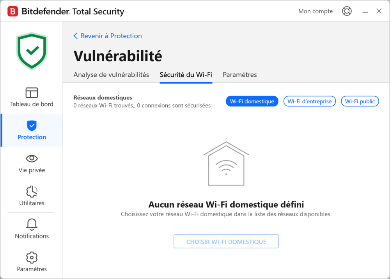This screenshot has width=390, height=279.
Task: Open the Notifications bell icon
Action: click(32, 224)
